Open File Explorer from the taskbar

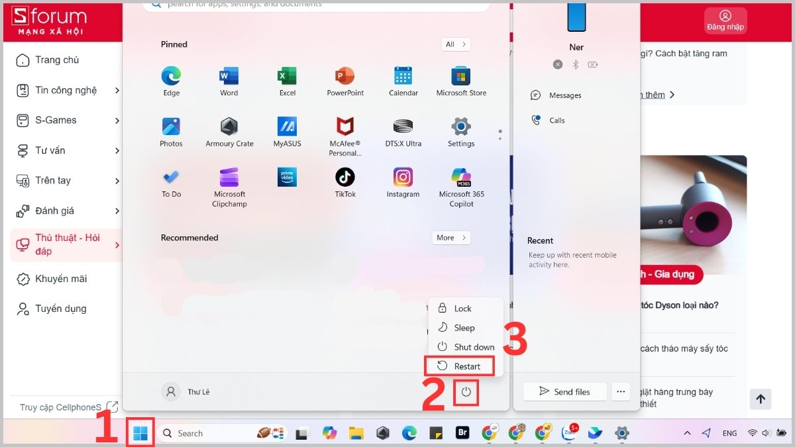[356, 433]
